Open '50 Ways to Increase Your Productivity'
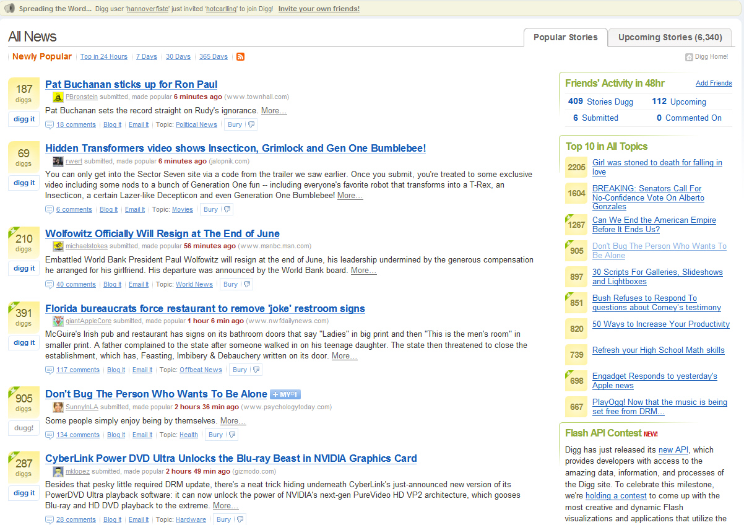The height and width of the screenshot is (525, 744). tap(661, 324)
